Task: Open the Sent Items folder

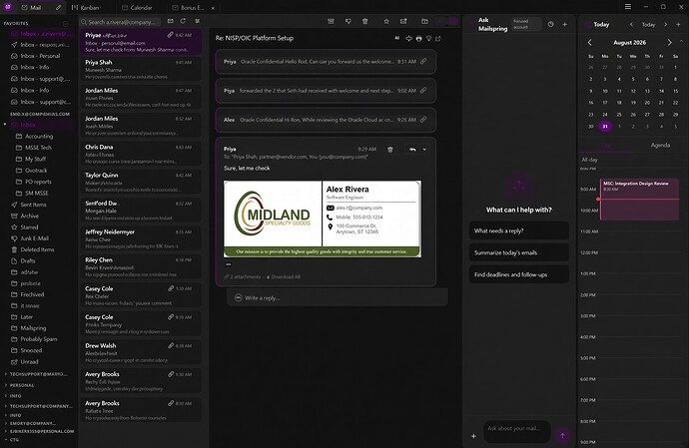Action: (x=33, y=205)
